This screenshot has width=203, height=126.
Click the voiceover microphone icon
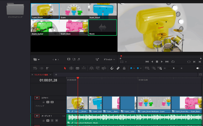[47, 68]
